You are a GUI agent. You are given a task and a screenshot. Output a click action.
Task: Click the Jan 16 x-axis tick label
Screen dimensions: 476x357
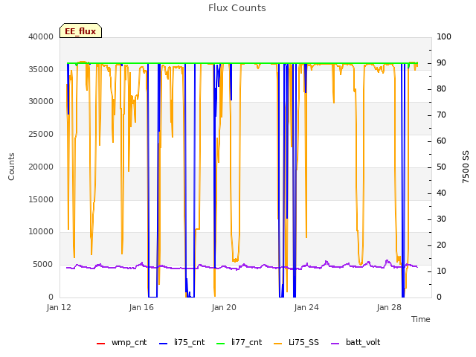(x=141, y=307)
